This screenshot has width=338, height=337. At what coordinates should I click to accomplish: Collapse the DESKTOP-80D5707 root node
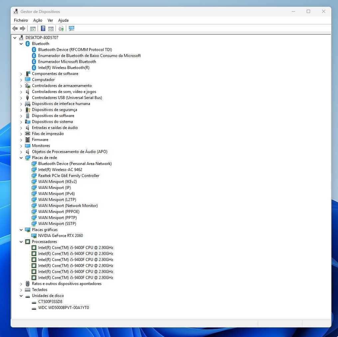[15, 38]
